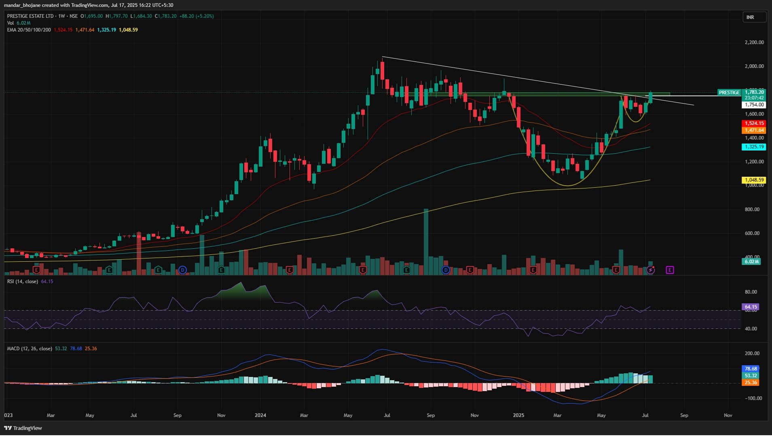Click the +88.20 (+5.20%) change value
Viewport: 772px width, 436px height.
(x=197, y=16)
